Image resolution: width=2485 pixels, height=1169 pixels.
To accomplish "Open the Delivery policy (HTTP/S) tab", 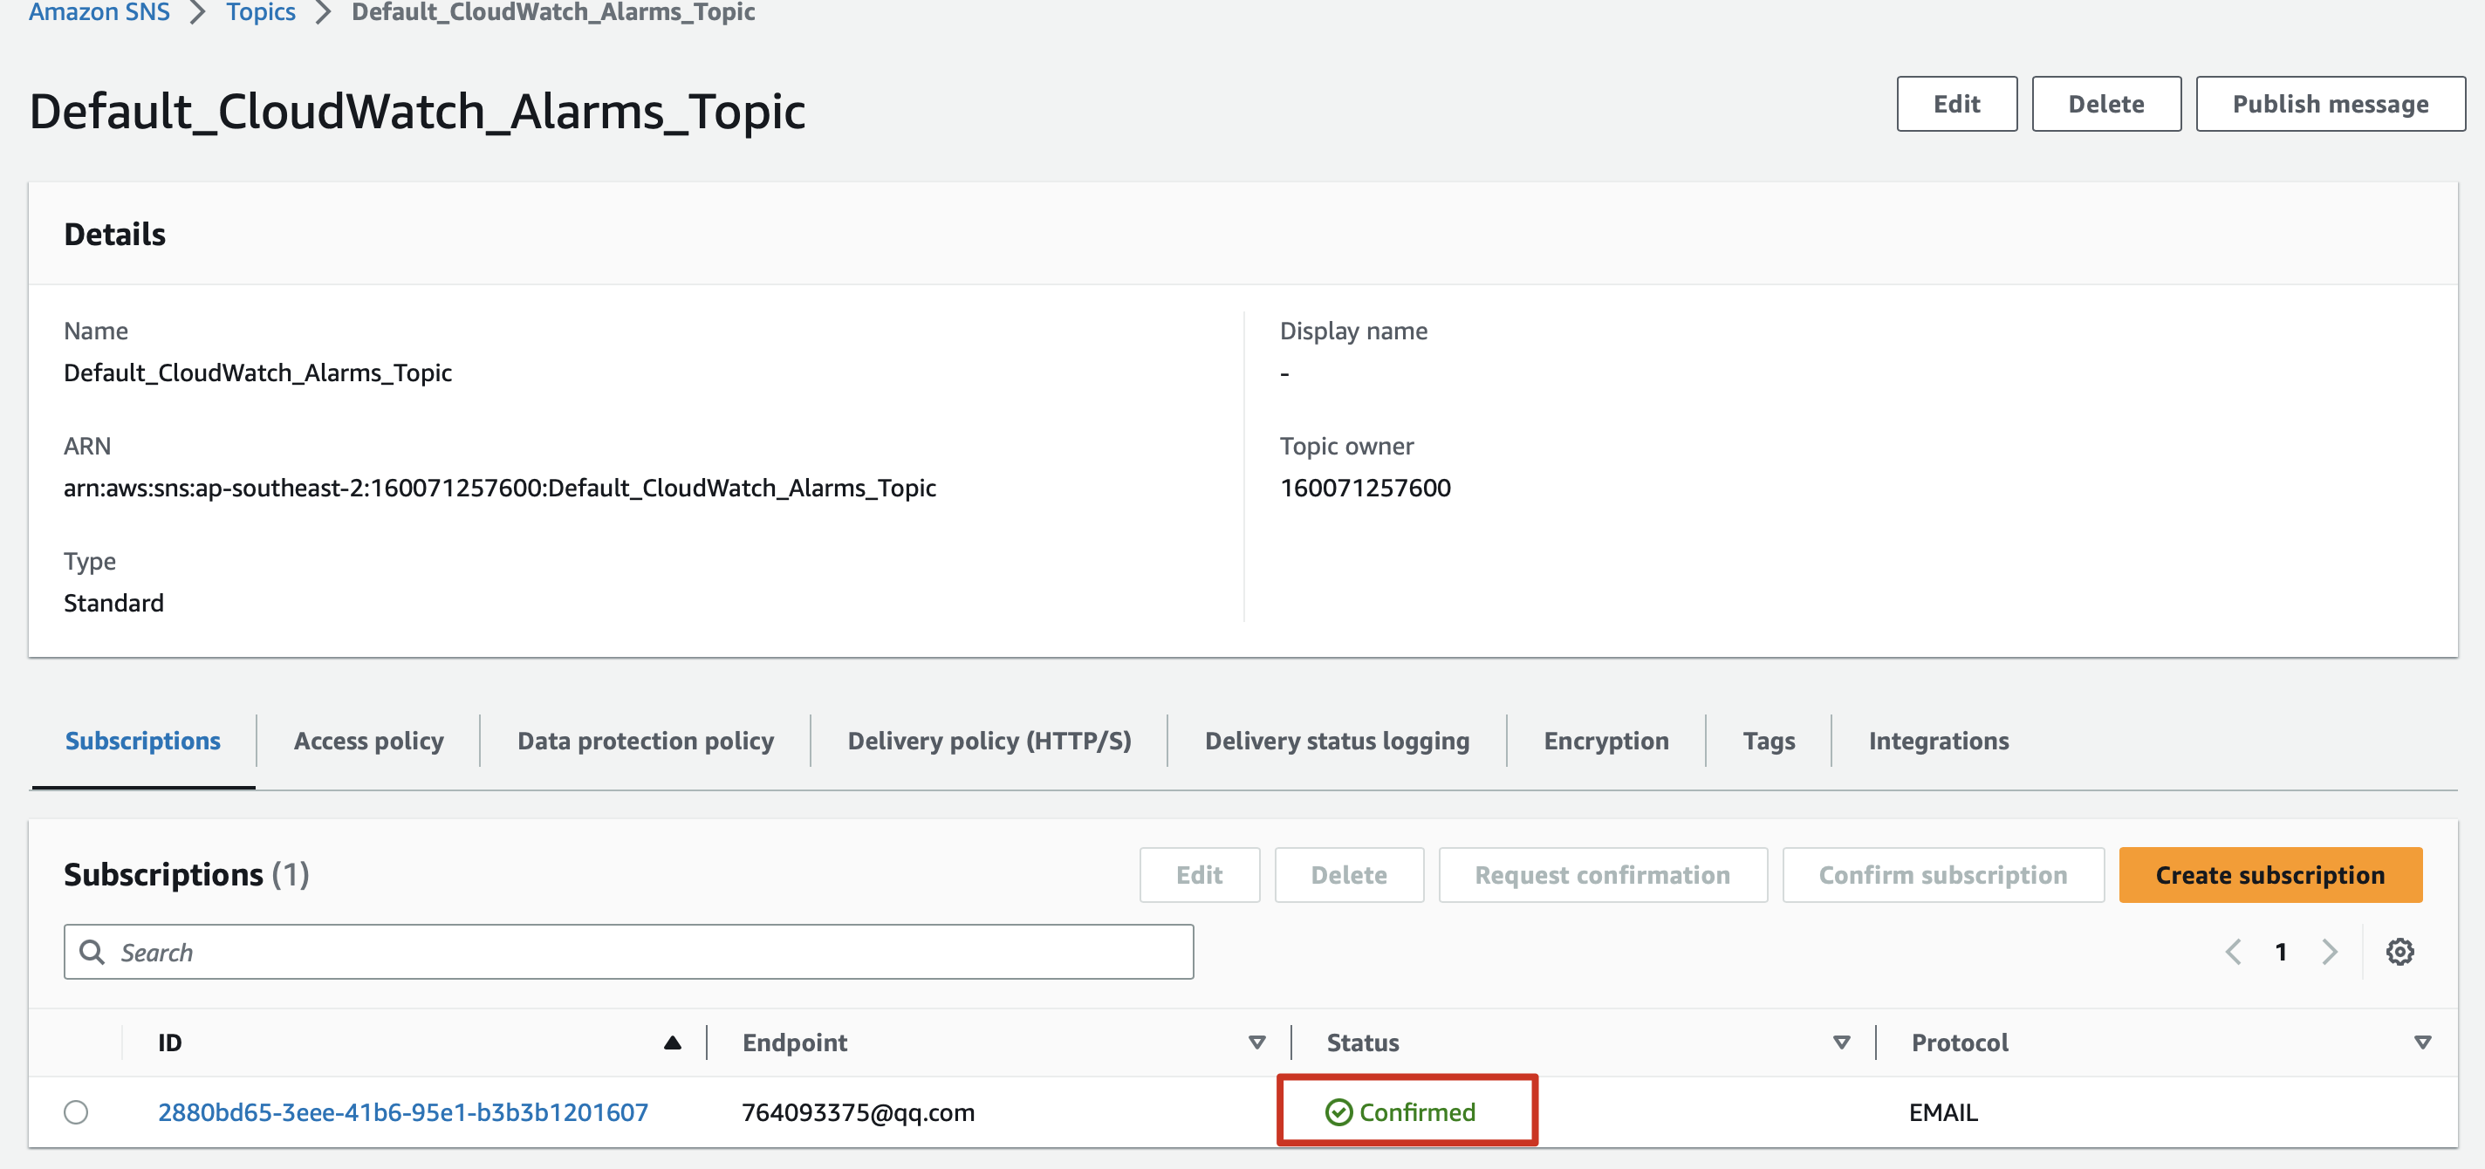I will [x=989, y=741].
